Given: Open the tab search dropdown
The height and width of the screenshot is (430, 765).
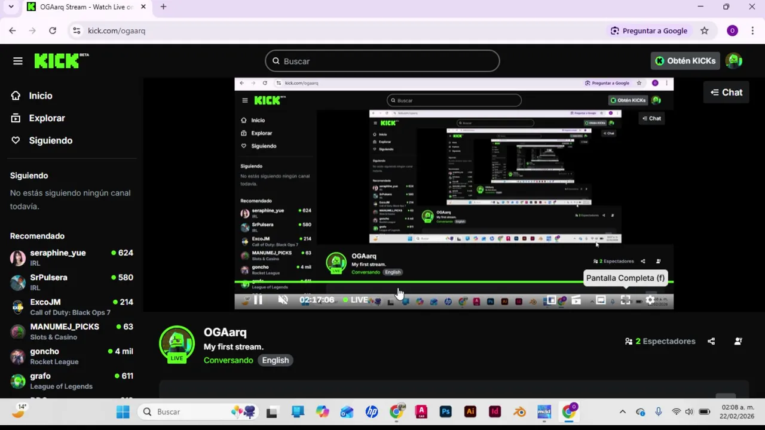Looking at the screenshot, I should click(x=11, y=7).
